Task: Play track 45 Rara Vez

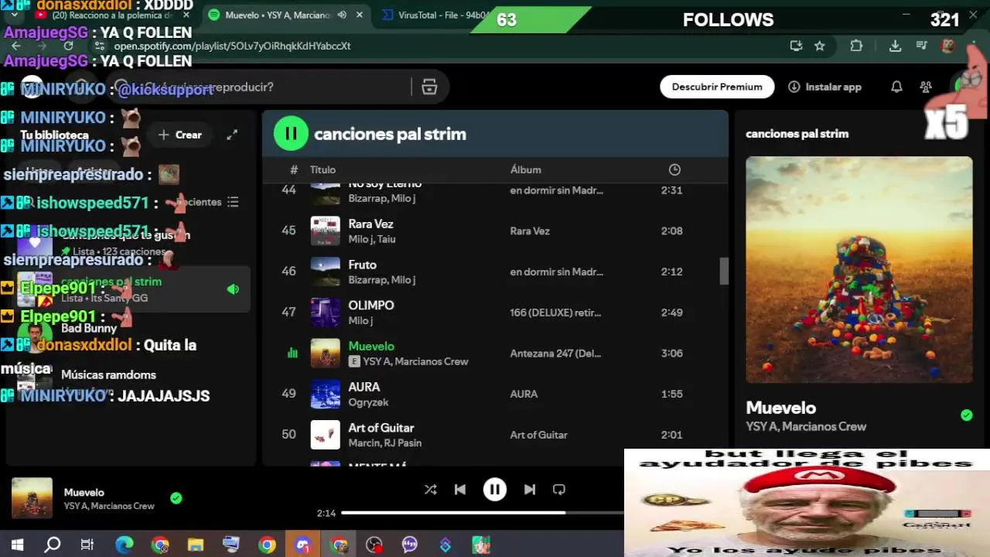Action: 288,231
